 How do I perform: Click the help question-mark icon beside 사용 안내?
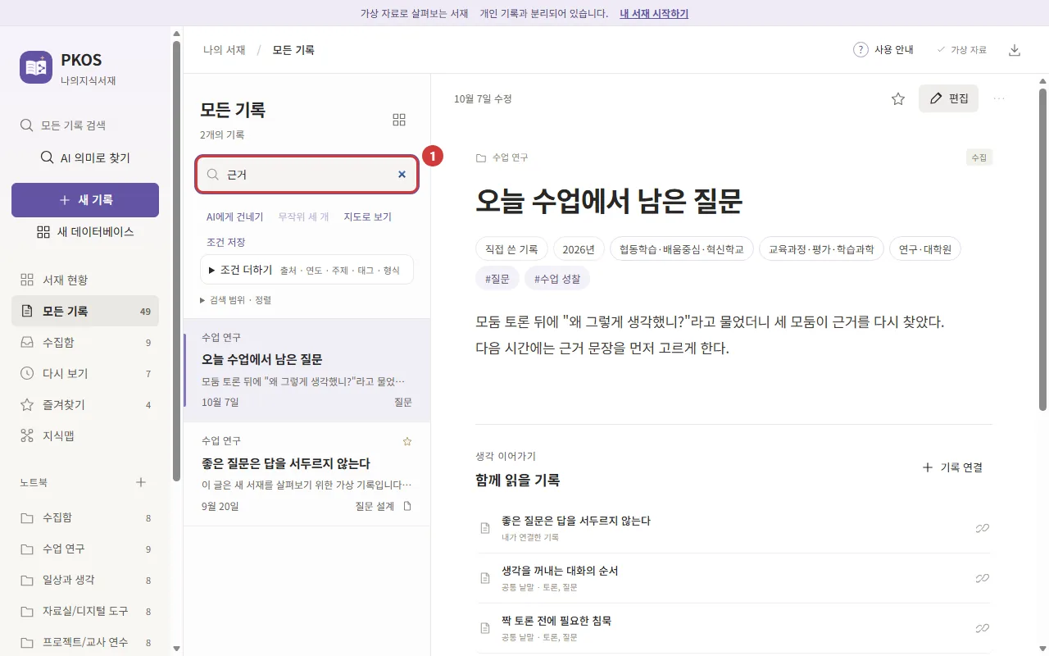tap(861, 50)
